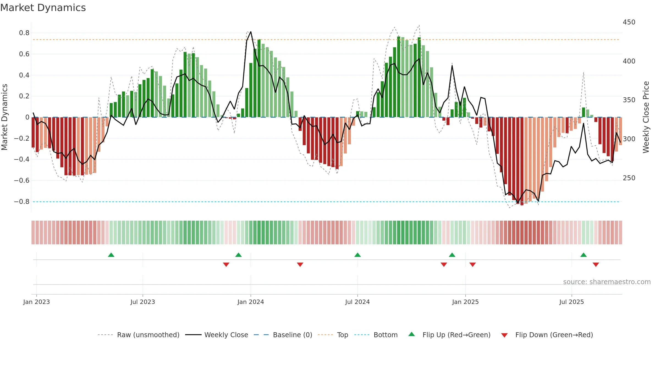Toggle the Flip Down (Green→Red) legend entry
Screen dimensions: 660x371
tap(547, 335)
